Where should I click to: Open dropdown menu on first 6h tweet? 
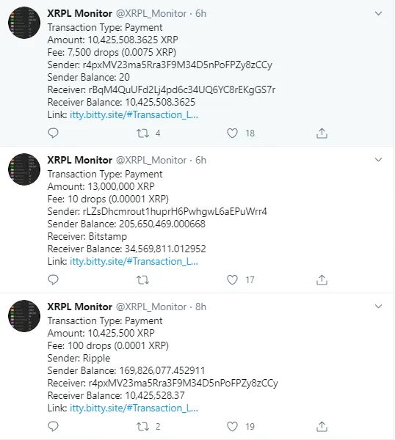(378, 13)
